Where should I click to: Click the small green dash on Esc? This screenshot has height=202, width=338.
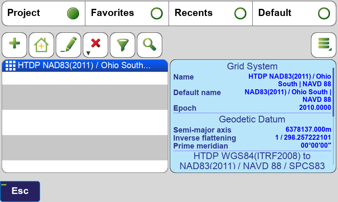pyautogui.click(x=4, y=185)
